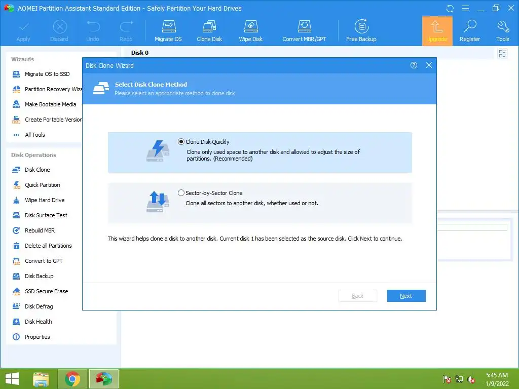Viewport: 519px width, 389px height.
Task: Click the Back button in the wizard
Action: click(x=357, y=296)
